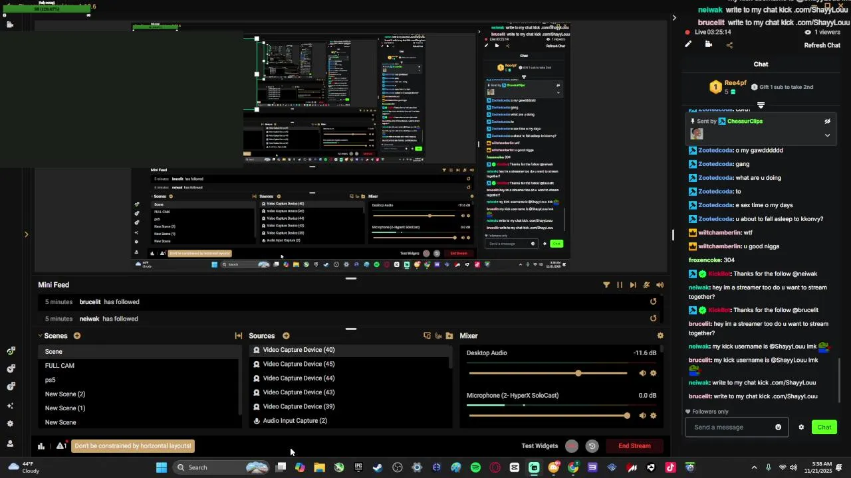Screen dimensions: 851x478
Task: Select New Scene (2) in Scenes
Action: (x=139, y=394)
